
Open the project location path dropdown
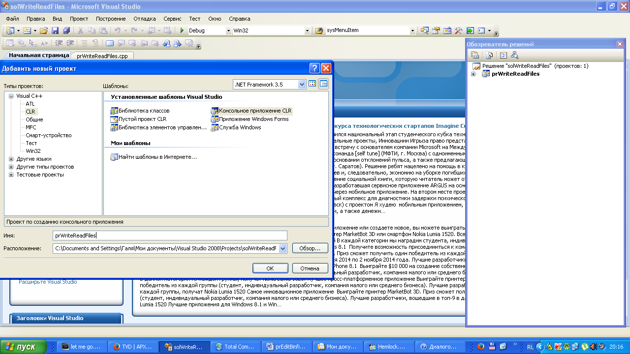pyautogui.click(x=283, y=248)
